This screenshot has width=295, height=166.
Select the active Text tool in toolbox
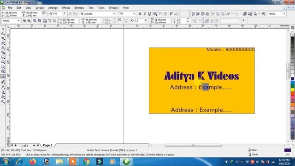(x=3, y=77)
